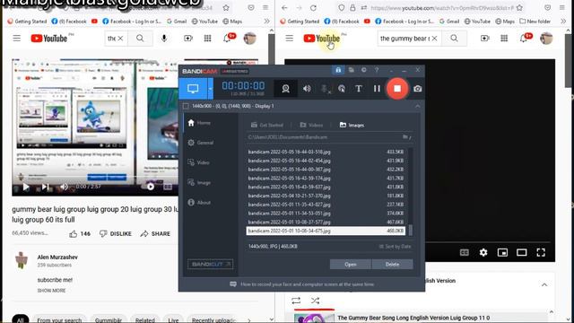
Task: Select the From your search chip
Action: tap(59, 320)
